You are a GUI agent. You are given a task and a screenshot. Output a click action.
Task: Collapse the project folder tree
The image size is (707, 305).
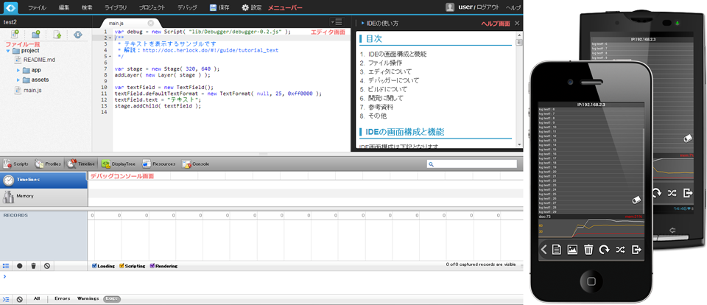click(x=9, y=51)
